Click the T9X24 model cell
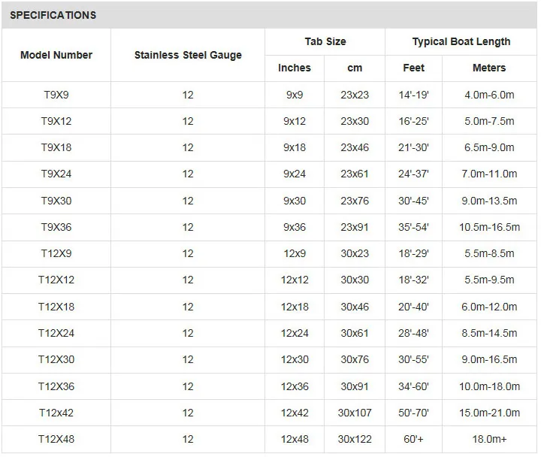This screenshot has width=541, height=457. point(56,174)
